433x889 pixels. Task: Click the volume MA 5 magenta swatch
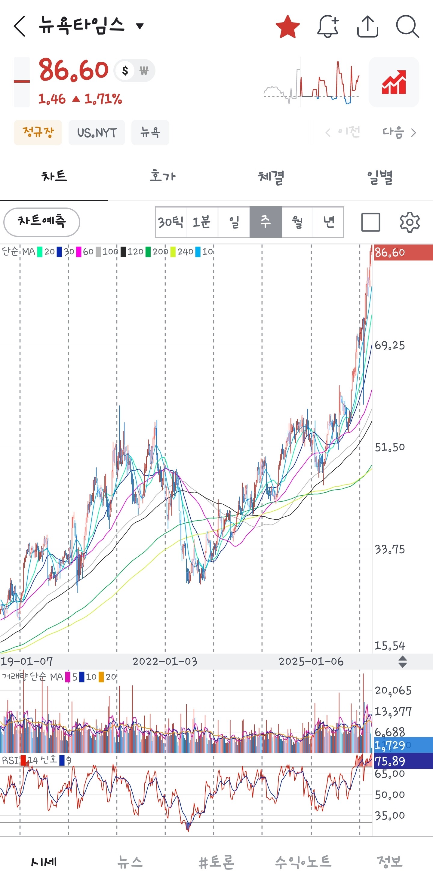click(68, 677)
